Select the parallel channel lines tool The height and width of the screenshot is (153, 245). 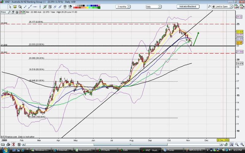click(x=55, y=7)
